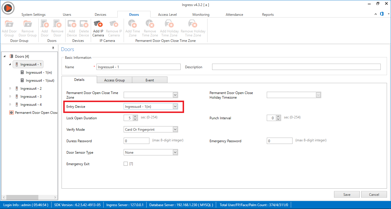
Task: Click the Emergency Exit [?] help hint
Action: tap(131, 164)
